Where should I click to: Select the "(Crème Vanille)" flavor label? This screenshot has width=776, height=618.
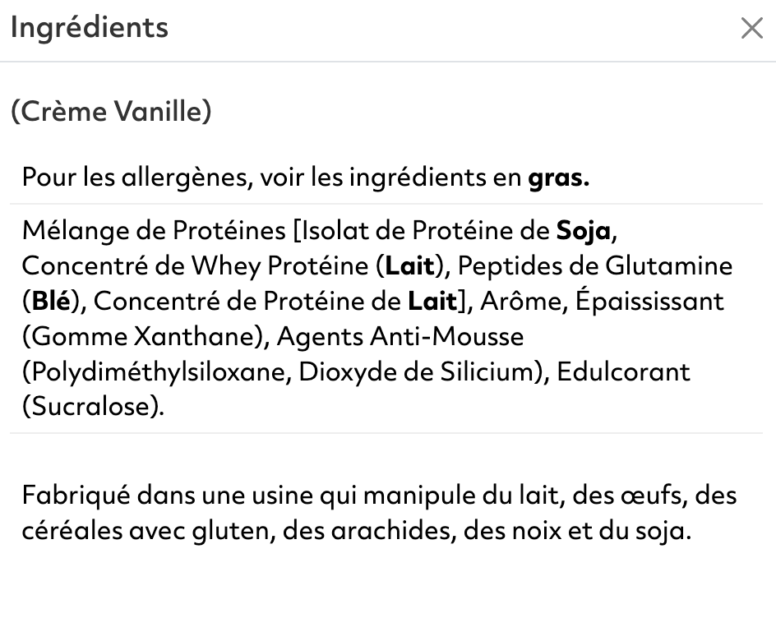pyautogui.click(x=111, y=112)
